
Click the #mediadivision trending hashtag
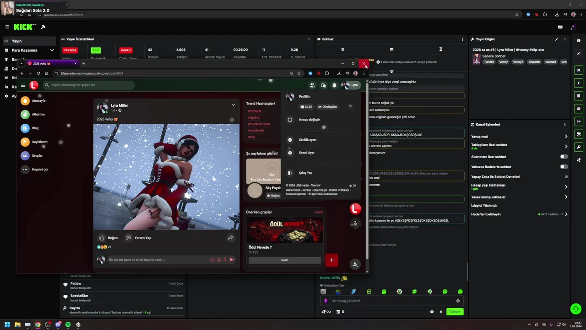(x=259, y=124)
